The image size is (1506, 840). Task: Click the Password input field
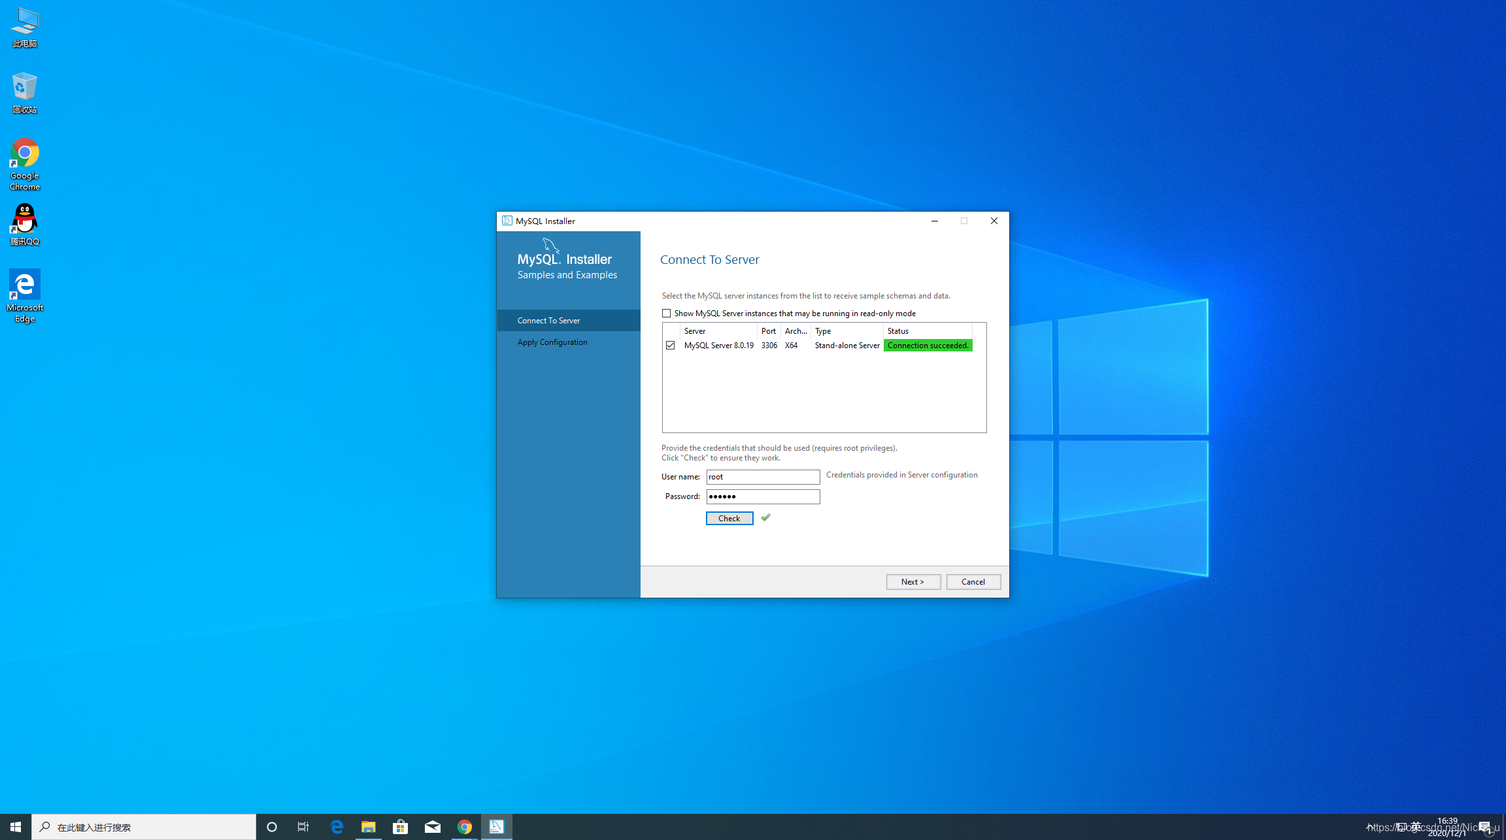pyautogui.click(x=761, y=496)
